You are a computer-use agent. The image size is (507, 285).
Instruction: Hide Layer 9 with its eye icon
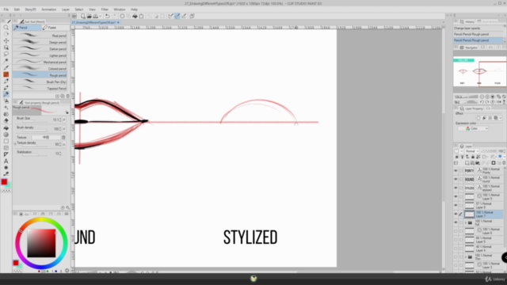456,196
